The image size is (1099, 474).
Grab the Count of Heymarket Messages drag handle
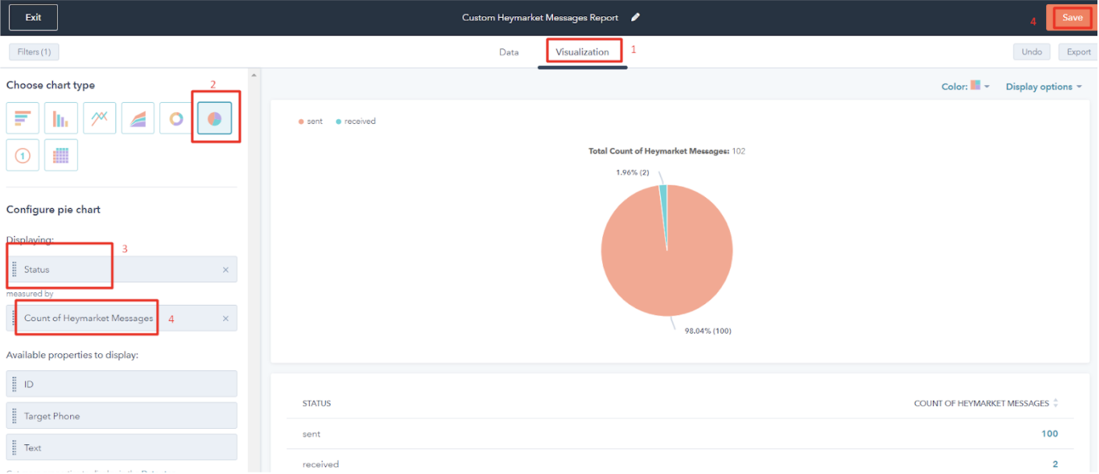(14, 318)
